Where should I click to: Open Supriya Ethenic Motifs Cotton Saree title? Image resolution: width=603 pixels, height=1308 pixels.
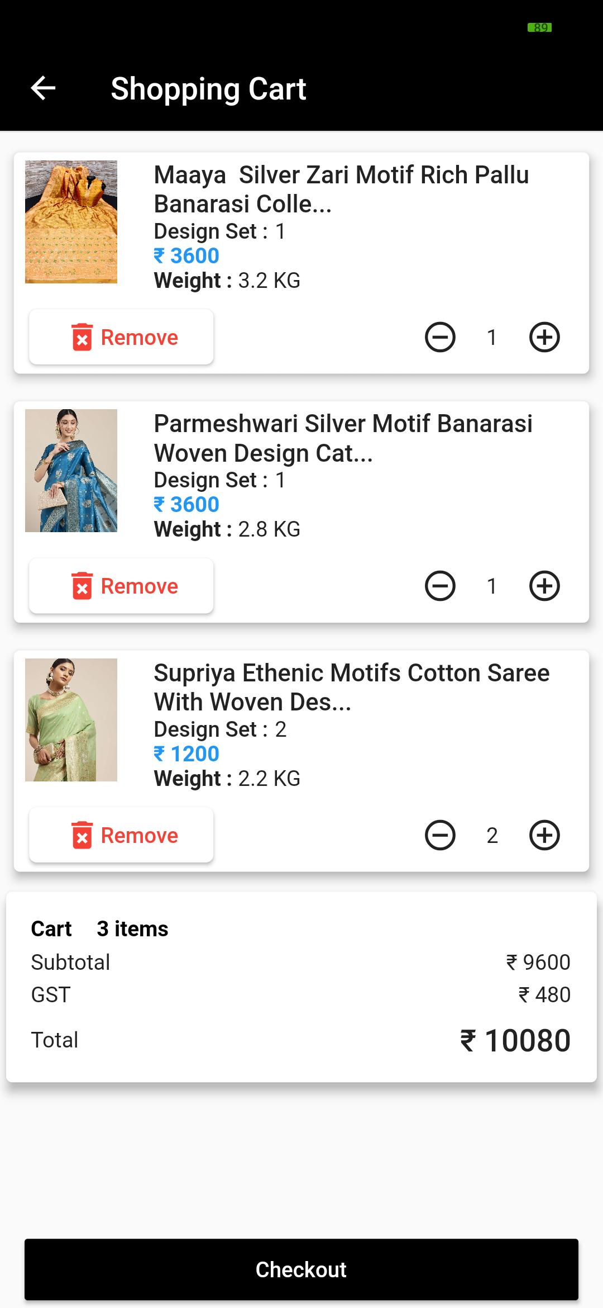pos(352,688)
